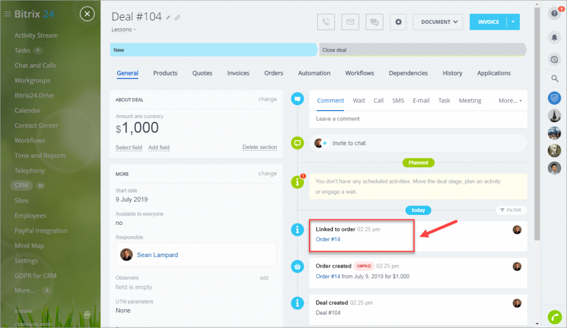Open Activity Stream in the sidebar
Screen dimensions: 567x328
point(36,35)
